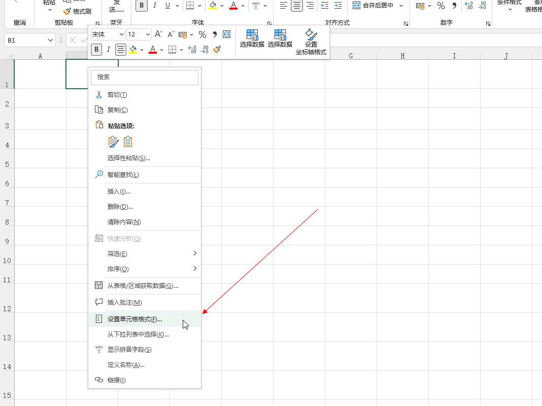Click Decrease Font Size in mini toolbar
The image size is (542, 406).
(x=171, y=34)
